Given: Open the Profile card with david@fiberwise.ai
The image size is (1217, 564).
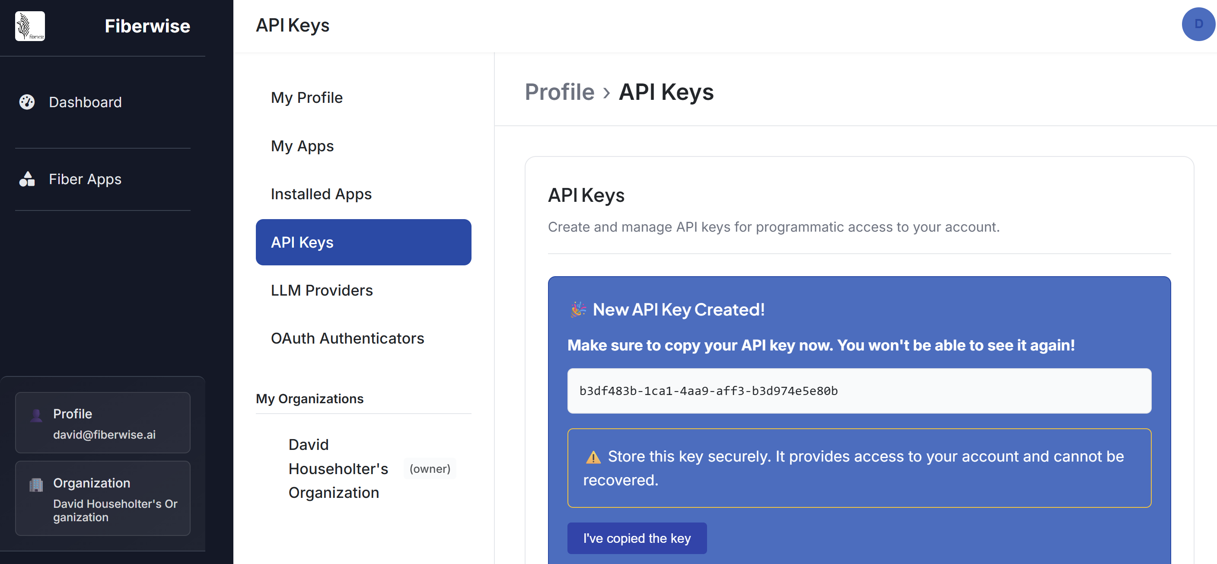Looking at the screenshot, I should tap(102, 423).
